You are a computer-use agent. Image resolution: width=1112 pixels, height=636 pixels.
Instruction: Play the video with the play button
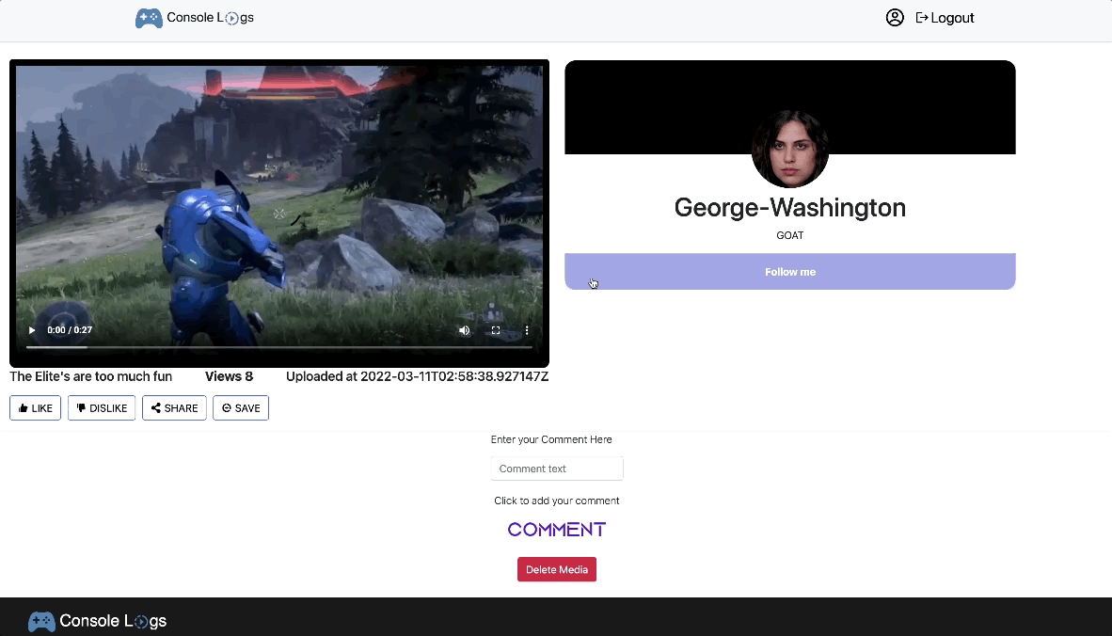(32, 330)
